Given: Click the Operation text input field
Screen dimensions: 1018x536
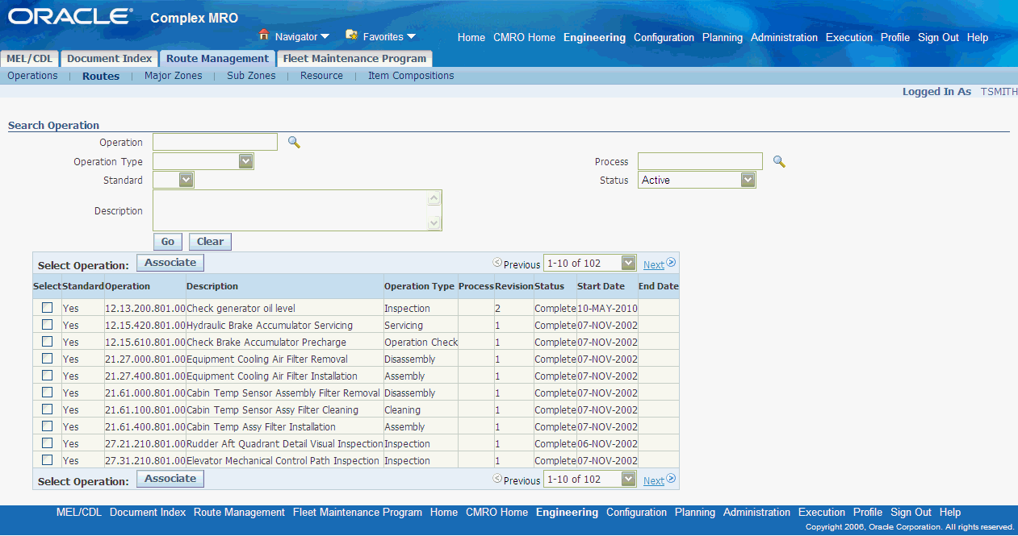Looking at the screenshot, I should pos(215,142).
